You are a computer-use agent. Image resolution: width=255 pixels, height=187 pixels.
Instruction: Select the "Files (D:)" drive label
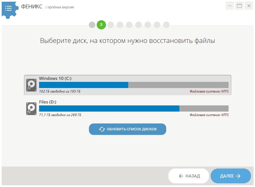[48, 102]
